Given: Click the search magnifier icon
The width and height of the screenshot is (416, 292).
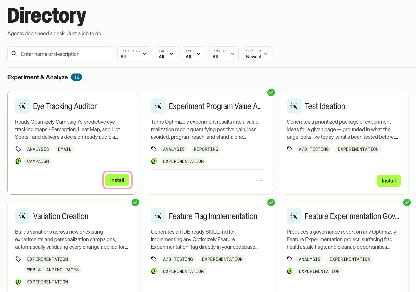Looking at the screenshot, I should tap(14, 54).
